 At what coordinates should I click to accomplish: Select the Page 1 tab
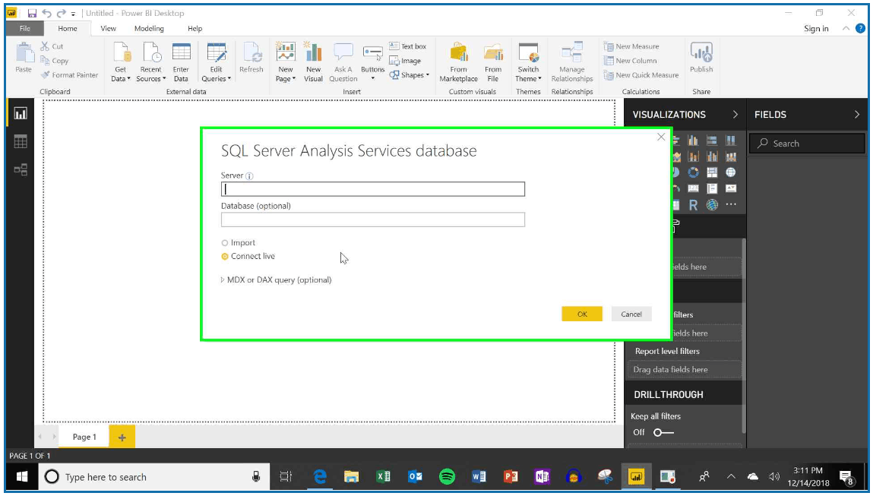[x=84, y=437]
